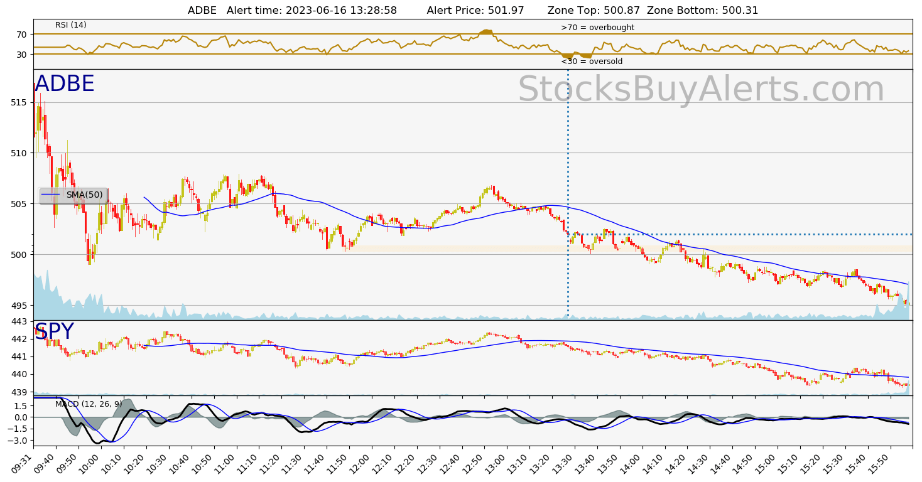Image resolution: width=922 pixels, height=482 pixels.
Task: Click the SPY 439 axis label
Action: (19, 392)
